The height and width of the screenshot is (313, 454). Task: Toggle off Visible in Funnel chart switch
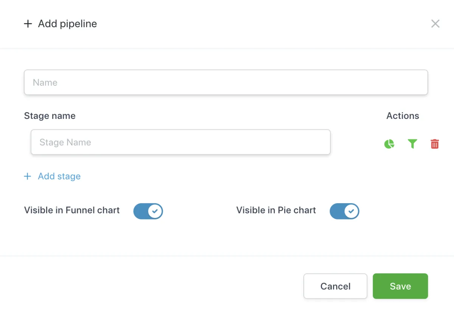point(148,211)
